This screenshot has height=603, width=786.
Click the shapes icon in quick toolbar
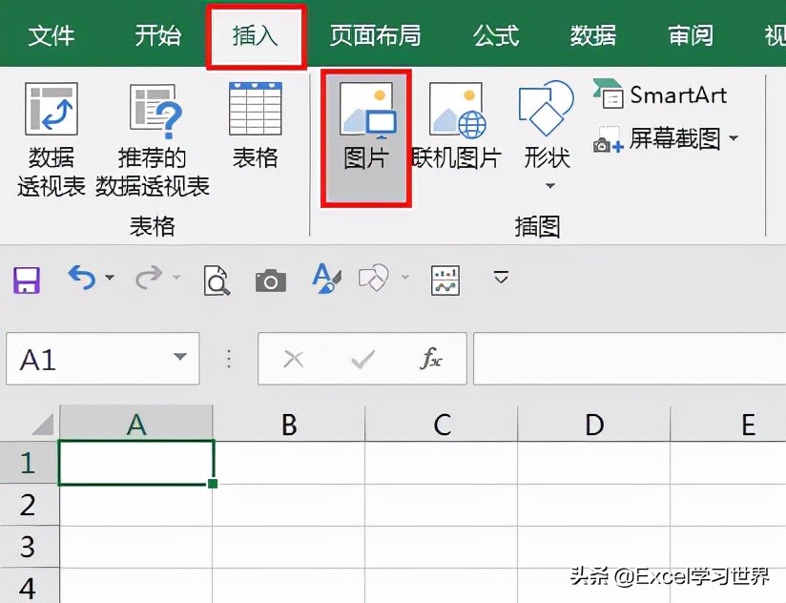coord(374,278)
